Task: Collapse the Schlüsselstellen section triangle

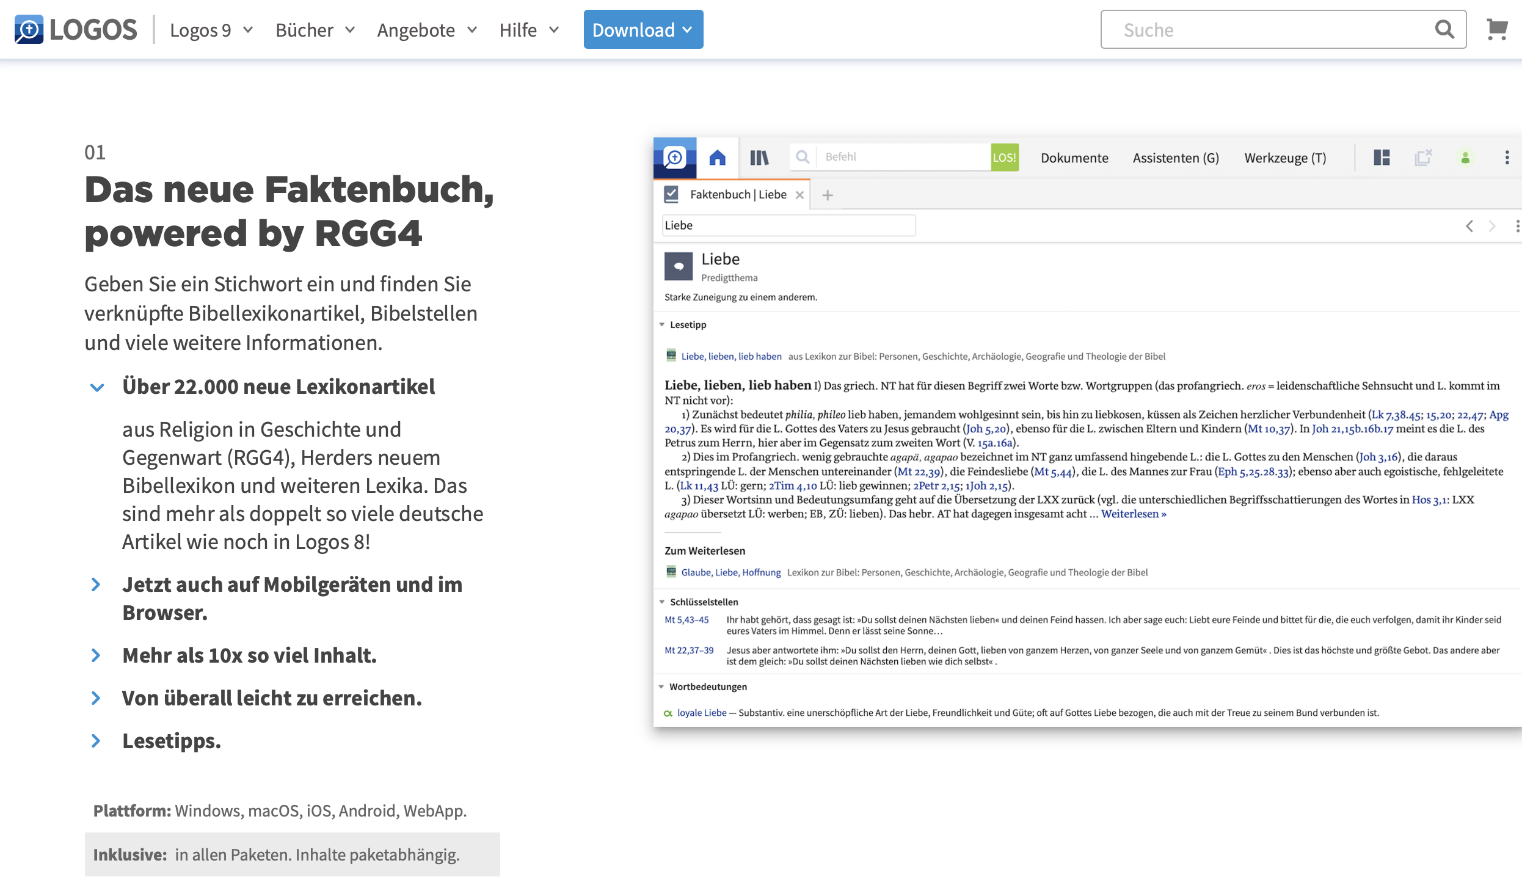Action: click(x=661, y=602)
